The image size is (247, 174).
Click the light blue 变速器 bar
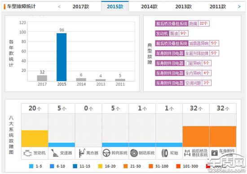pyautogui.click(x=62, y=145)
